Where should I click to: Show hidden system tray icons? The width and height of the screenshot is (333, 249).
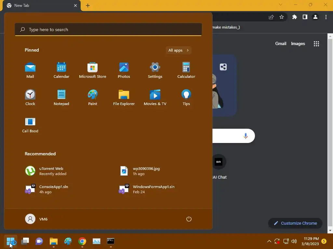tap(269, 241)
